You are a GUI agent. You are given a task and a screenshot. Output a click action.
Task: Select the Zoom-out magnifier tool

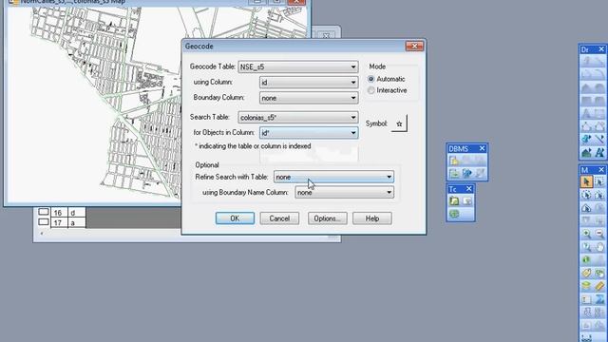click(x=599, y=234)
